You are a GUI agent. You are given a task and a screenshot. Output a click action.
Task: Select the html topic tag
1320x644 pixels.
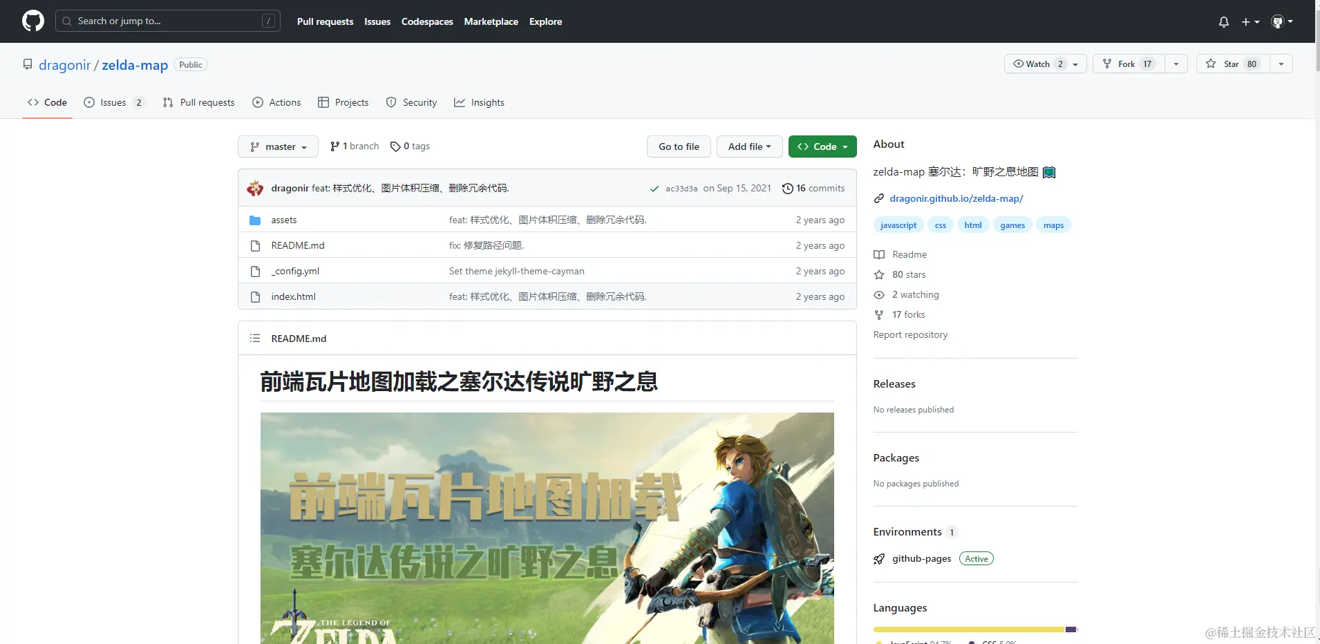pyautogui.click(x=973, y=225)
